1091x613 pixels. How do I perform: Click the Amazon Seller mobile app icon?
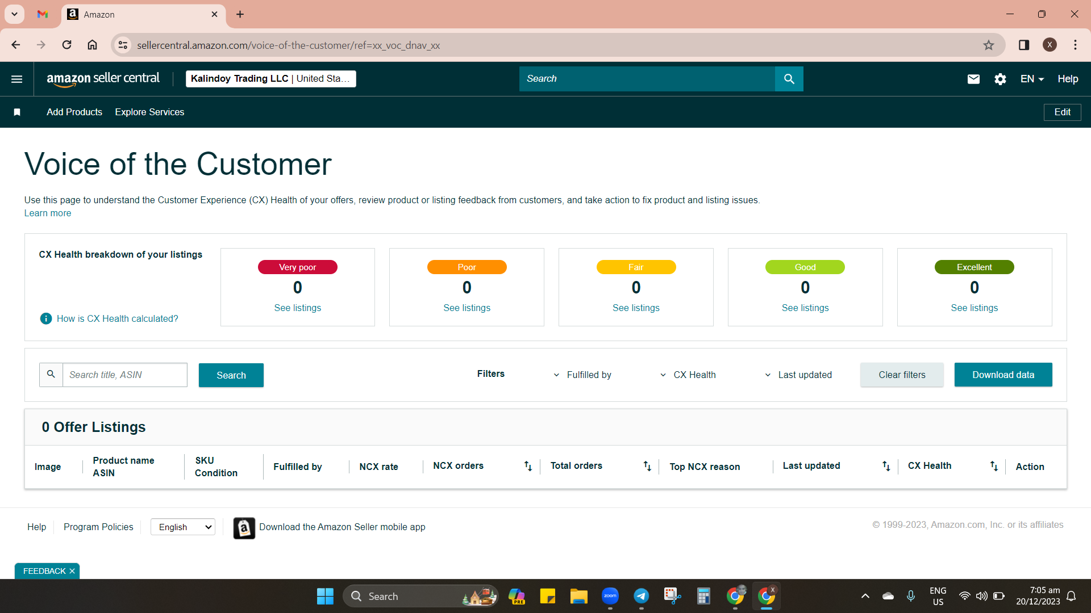click(244, 528)
